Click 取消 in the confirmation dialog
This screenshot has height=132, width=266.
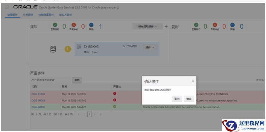coord(177,99)
